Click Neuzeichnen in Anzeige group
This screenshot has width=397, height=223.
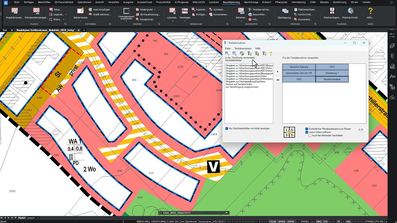pyautogui.click(x=145, y=19)
